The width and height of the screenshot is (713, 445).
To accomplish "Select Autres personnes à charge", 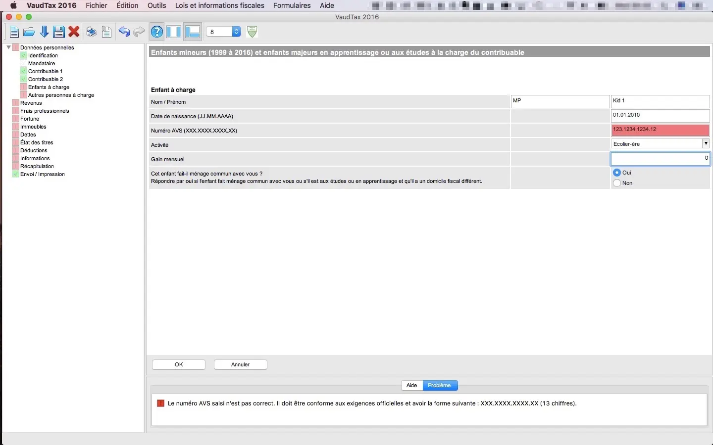I will point(61,95).
